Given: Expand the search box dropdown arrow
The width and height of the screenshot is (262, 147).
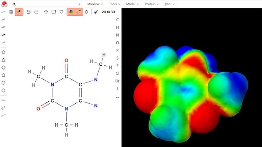Looking at the screenshot, I should coord(79,4).
